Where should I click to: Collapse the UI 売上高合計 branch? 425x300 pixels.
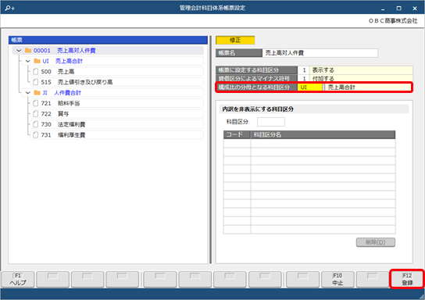click(27, 61)
